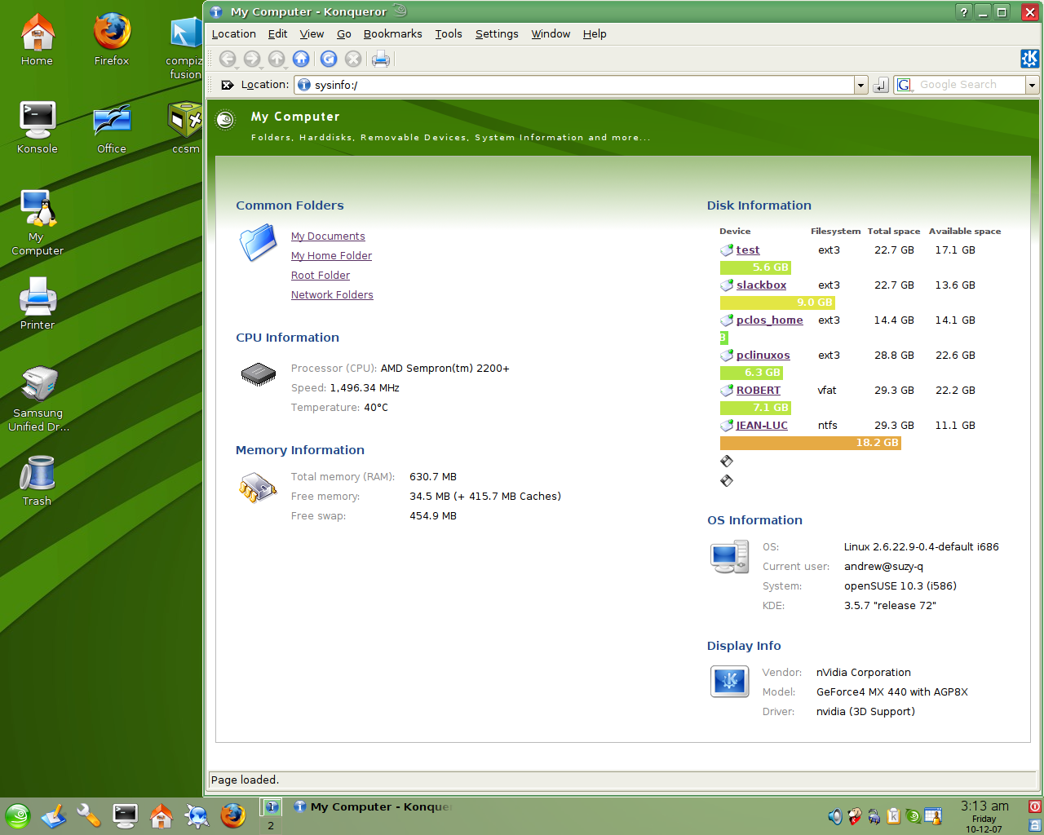Switch to virtual desktop 2 in pager
This screenshot has height=835, width=1044.
(271, 826)
